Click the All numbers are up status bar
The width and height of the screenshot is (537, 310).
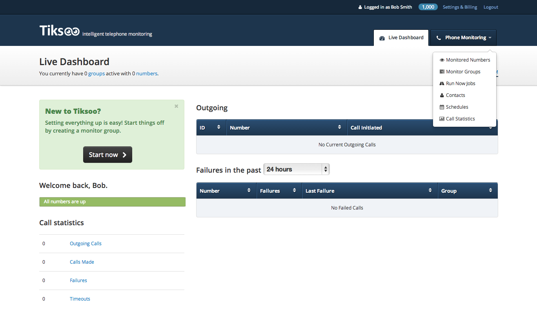pyautogui.click(x=112, y=202)
